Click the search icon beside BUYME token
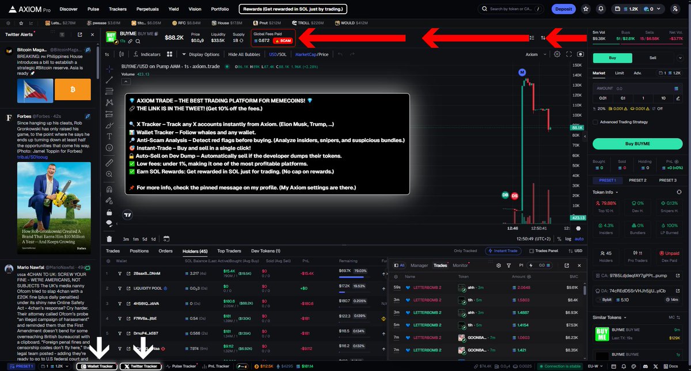Viewport: 691px width, 371px height. (x=138, y=41)
